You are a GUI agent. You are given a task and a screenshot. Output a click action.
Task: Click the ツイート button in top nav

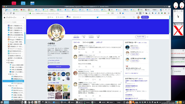(x=145, y=17)
